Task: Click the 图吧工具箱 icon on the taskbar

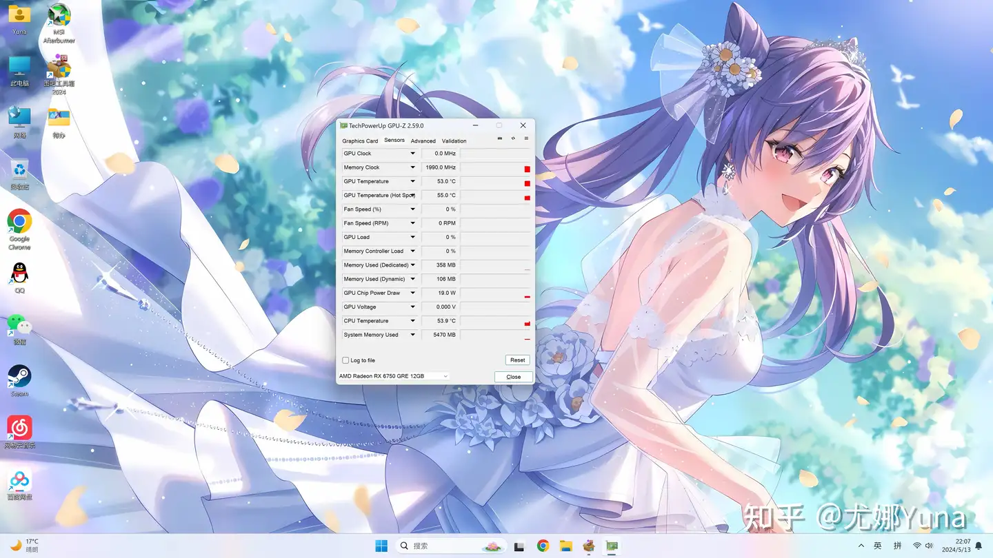Action: click(589, 546)
